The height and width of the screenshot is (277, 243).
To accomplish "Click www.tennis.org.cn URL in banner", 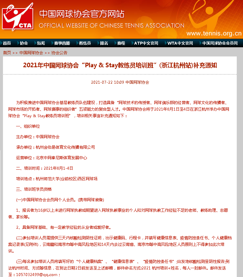I will (214, 33).
